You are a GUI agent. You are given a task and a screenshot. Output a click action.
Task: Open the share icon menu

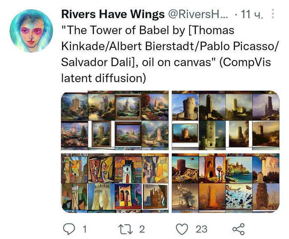(x=239, y=229)
